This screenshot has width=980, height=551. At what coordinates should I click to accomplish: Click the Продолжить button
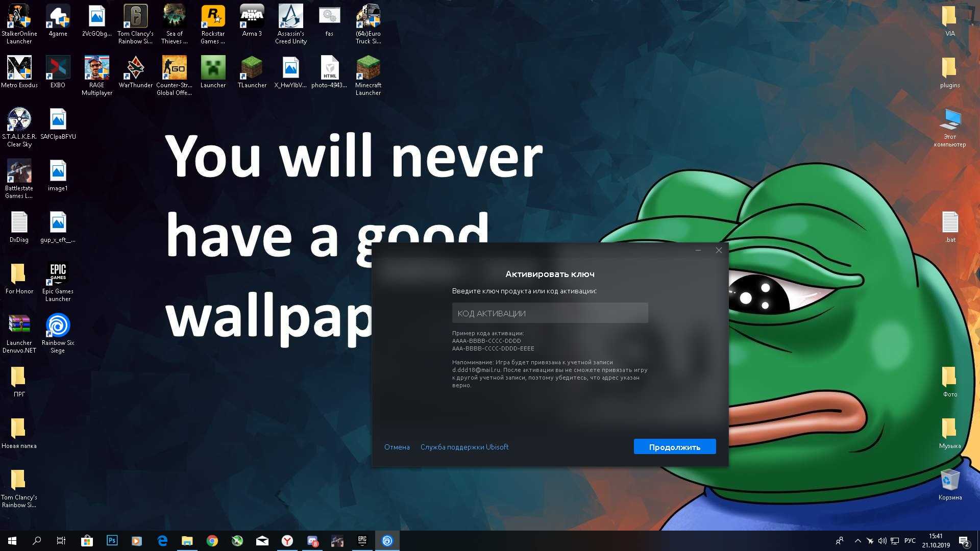pos(675,446)
